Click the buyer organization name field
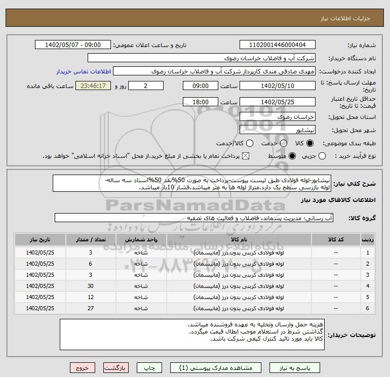Viewport: 390px width, 377px height. [x=202, y=58]
